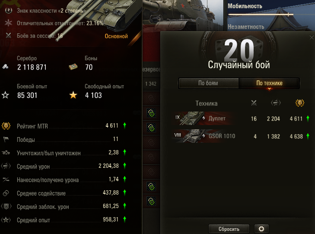Expand indicator under По технике tab

click(x=269, y=89)
